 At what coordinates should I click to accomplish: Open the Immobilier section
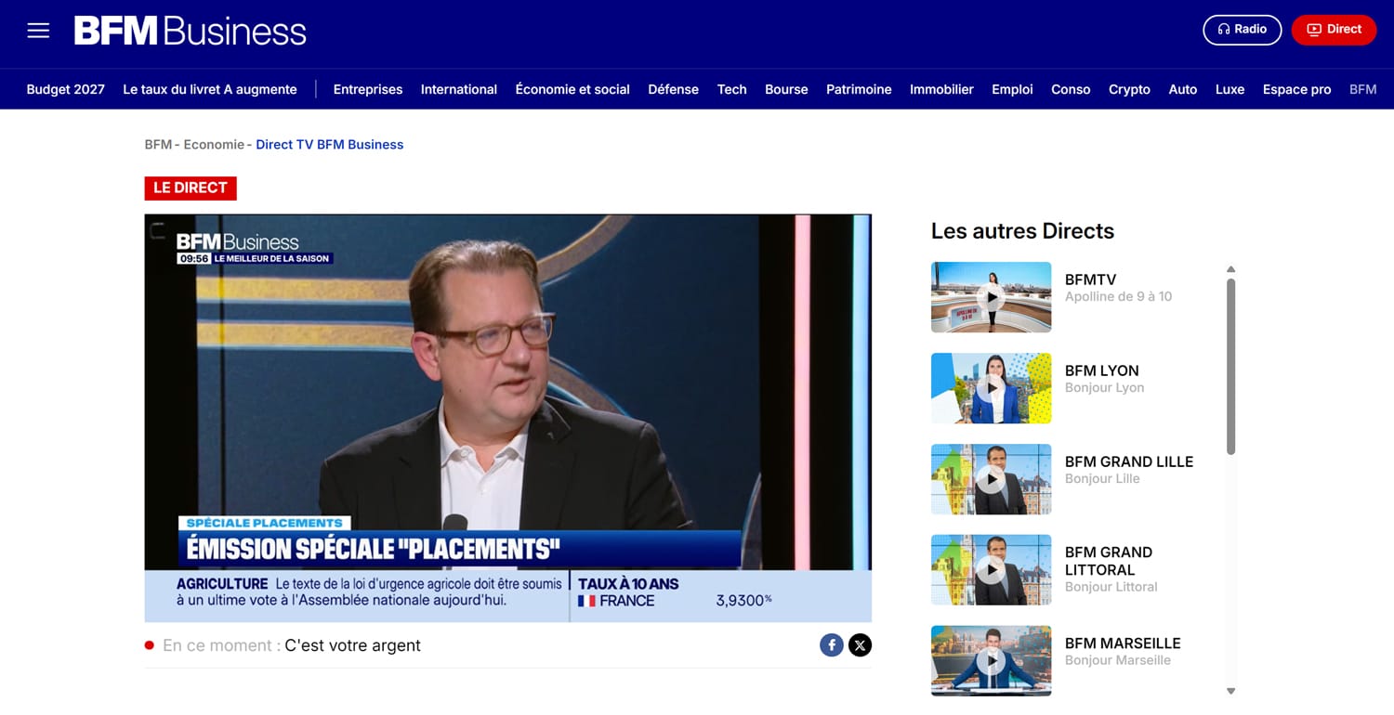pyautogui.click(x=941, y=89)
